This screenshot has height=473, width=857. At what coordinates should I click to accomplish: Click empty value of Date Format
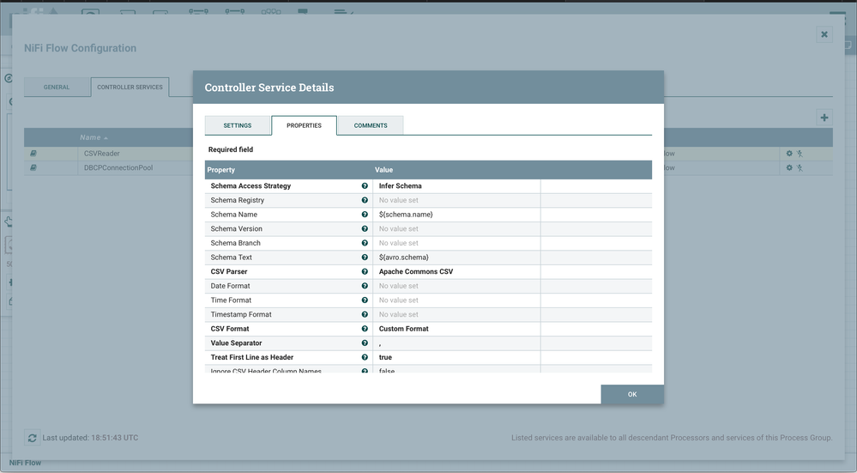click(x=398, y=286)
